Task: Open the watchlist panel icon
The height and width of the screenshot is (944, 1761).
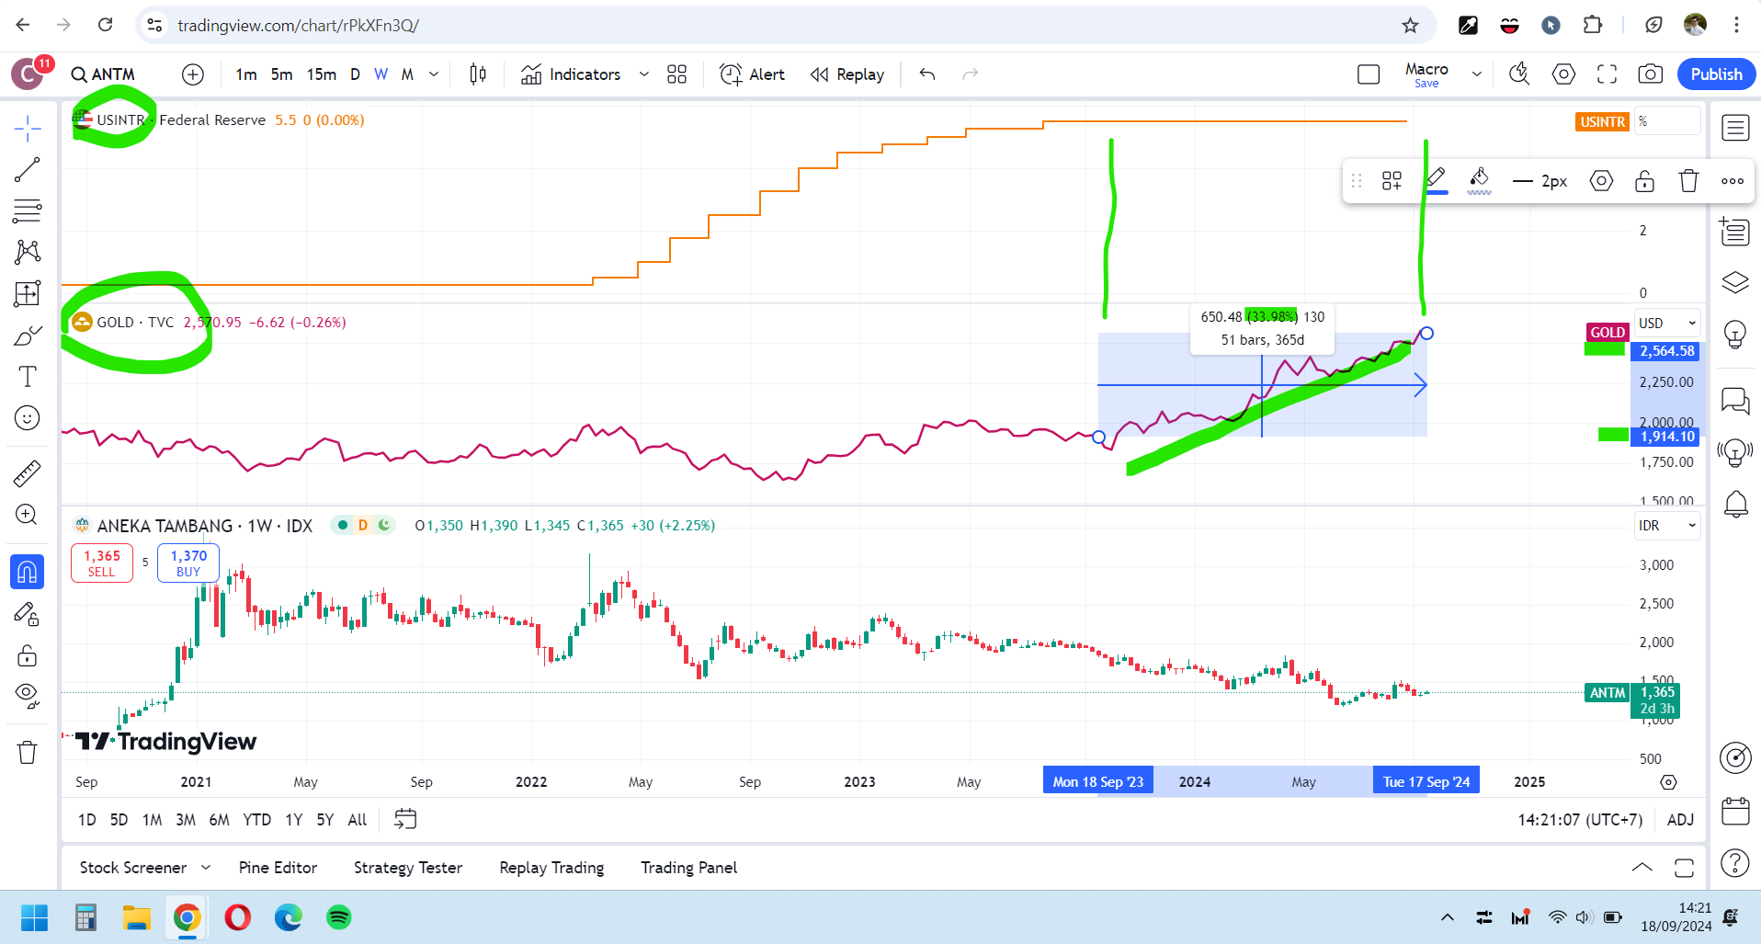Action: tap(1735, 128)
